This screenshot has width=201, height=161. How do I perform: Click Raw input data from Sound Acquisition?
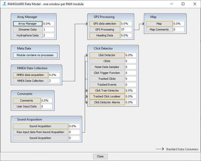click(x=40, y=132)
